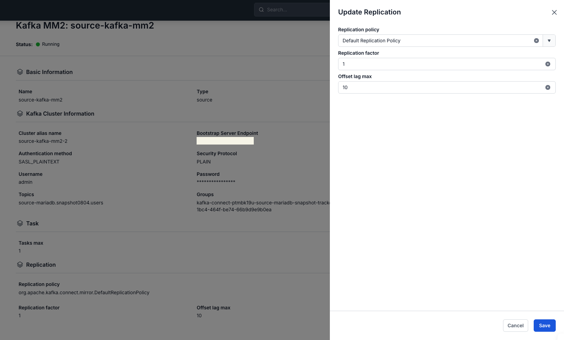Select the cluster alias source-kafka-mm2-2

click(x=43, y=141)
